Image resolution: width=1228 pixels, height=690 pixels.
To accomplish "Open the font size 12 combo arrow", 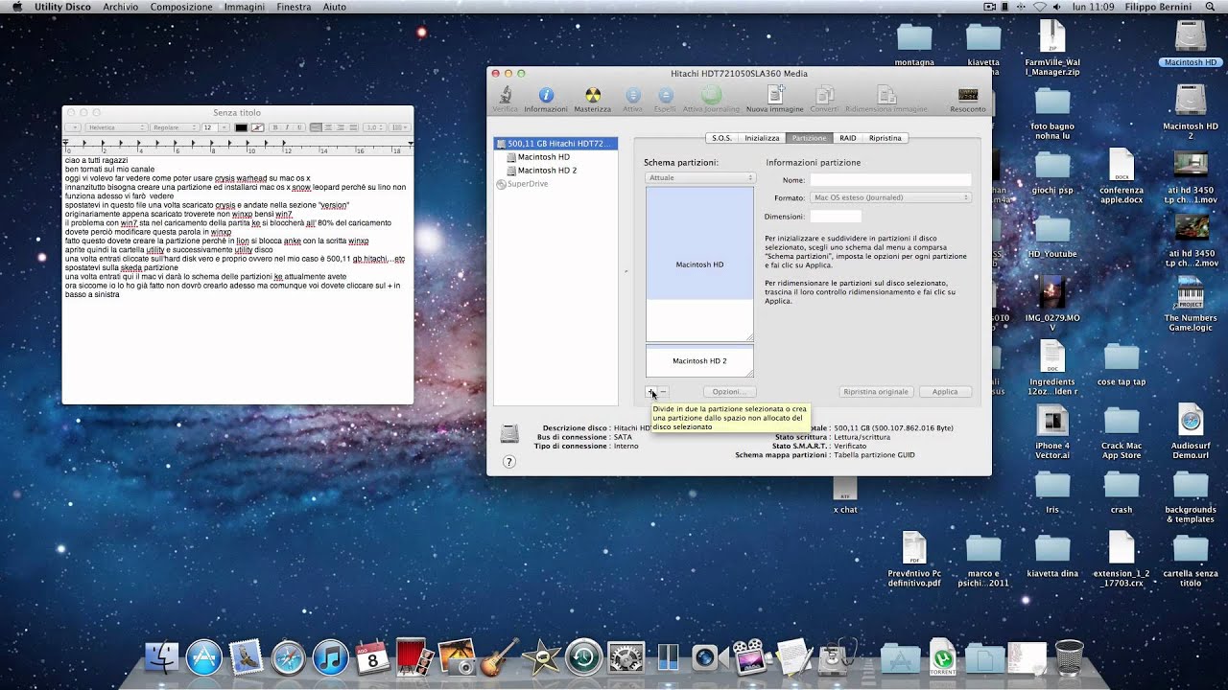I will click(x=224, y=127).
